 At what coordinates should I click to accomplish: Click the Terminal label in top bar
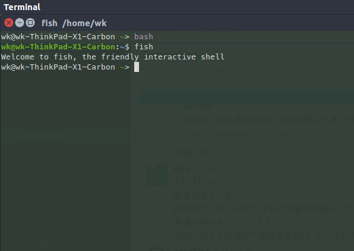22,7
